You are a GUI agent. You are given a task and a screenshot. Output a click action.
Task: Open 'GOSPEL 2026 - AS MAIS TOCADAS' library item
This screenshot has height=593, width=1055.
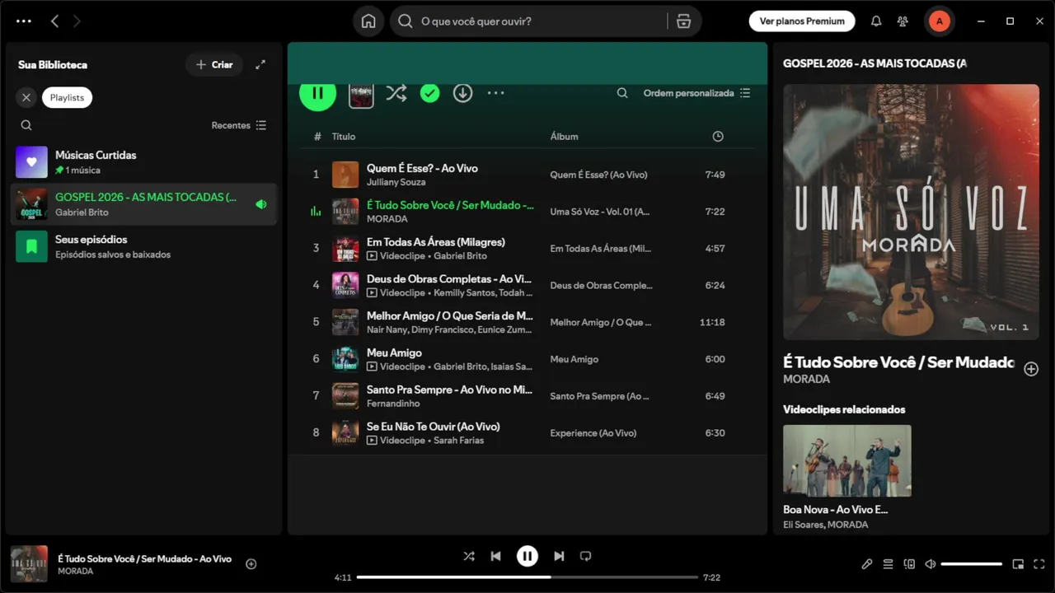click(143, 204)
